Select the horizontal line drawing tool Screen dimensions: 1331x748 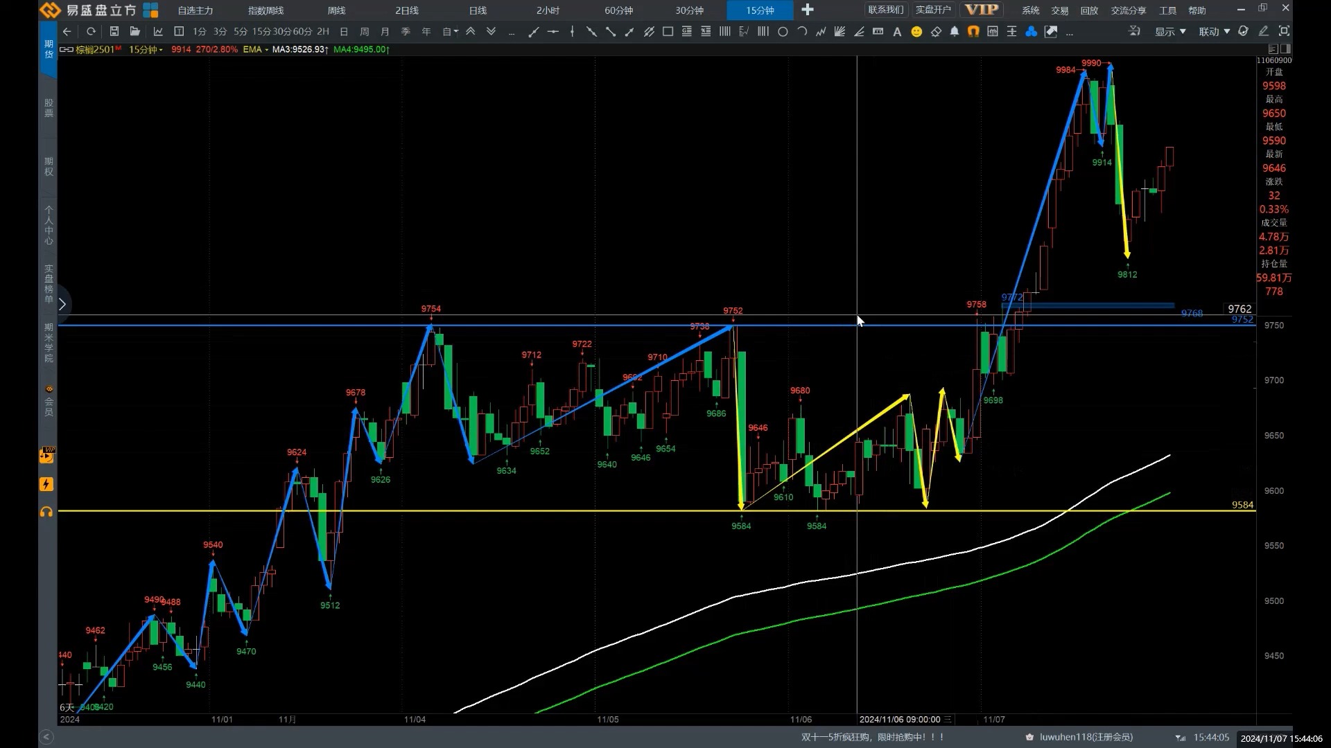point(553,31)
